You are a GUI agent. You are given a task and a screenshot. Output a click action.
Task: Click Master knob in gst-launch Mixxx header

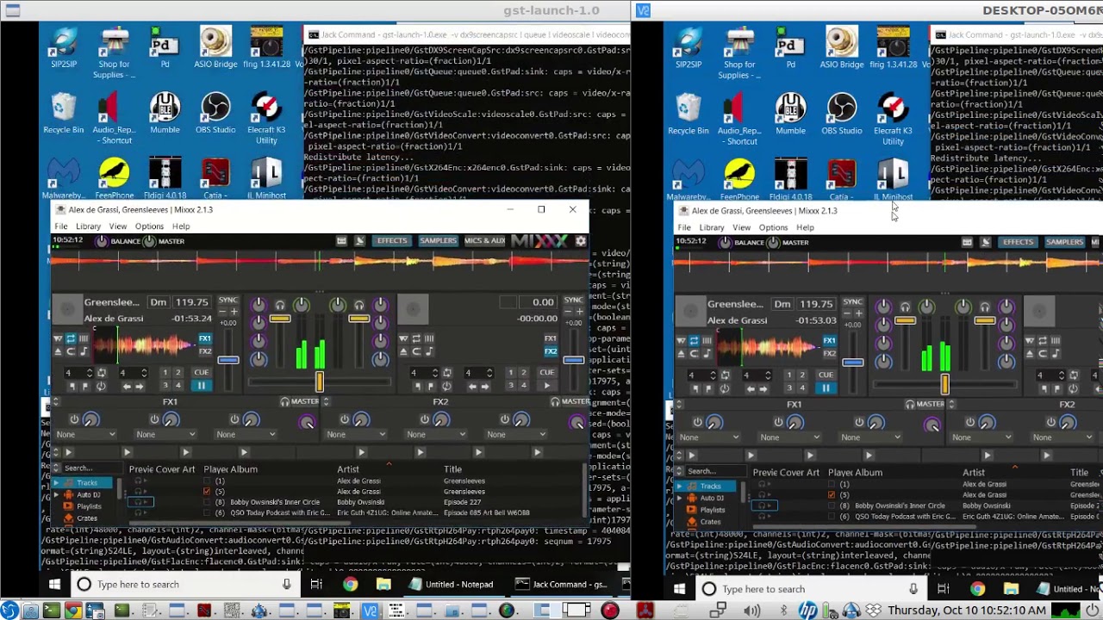150,241
